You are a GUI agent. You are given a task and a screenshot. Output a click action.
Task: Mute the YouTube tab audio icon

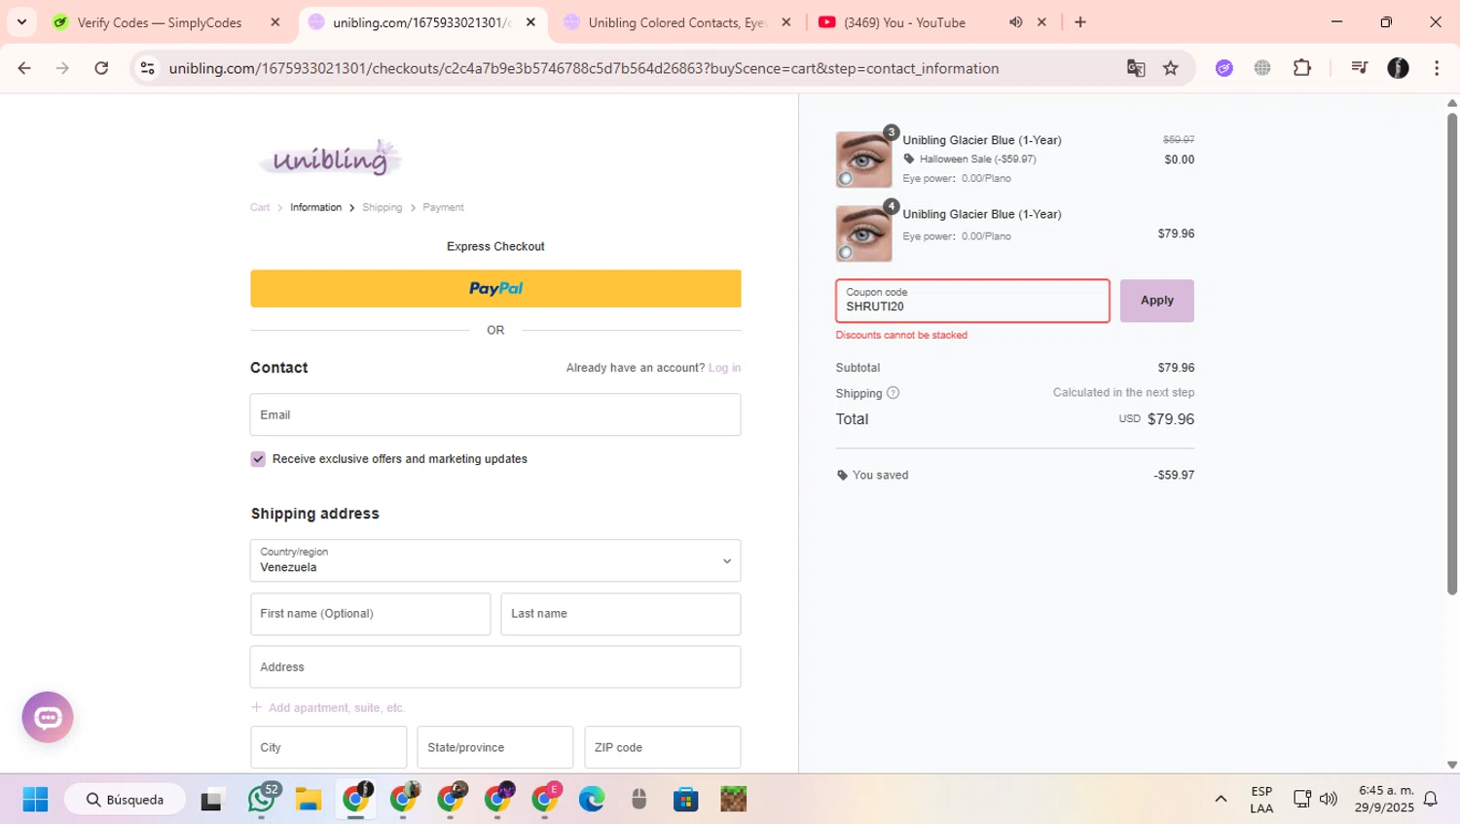tap(1015, 22)
